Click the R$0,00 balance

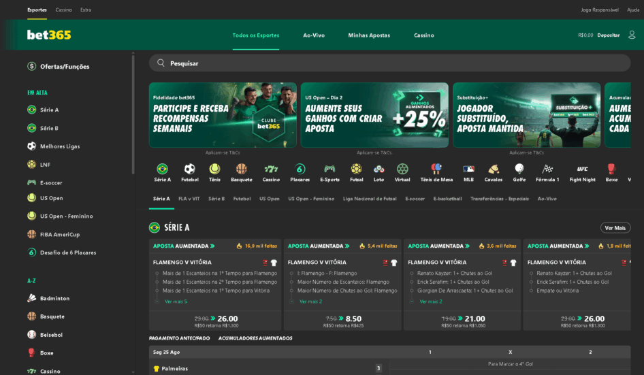(585, 35)
